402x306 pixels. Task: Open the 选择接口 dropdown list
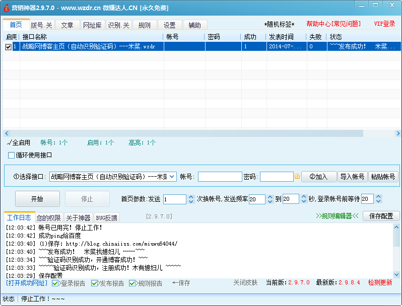172,177
